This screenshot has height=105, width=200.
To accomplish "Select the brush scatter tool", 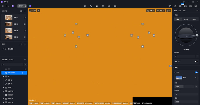I will (103, 6).
